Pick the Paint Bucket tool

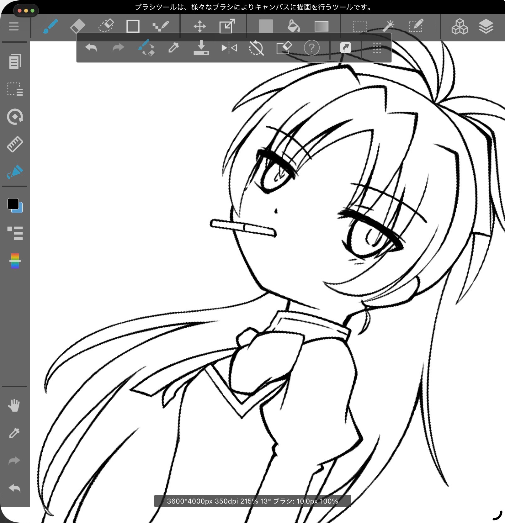[294, 26]
